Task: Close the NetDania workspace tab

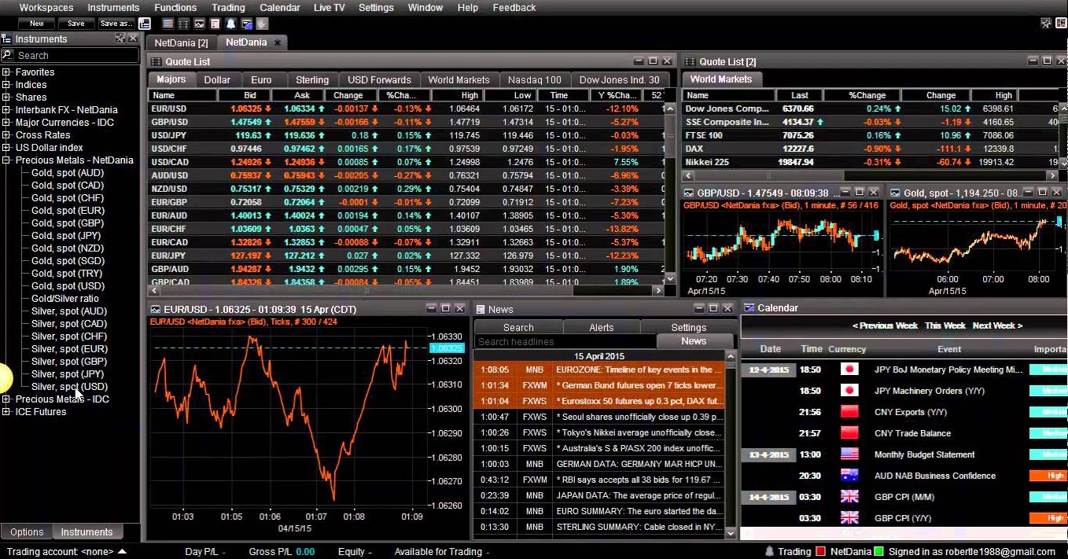Action: point(277,42)
